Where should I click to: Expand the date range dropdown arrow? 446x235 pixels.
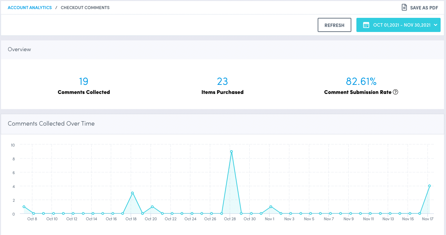tap(436, 25)
